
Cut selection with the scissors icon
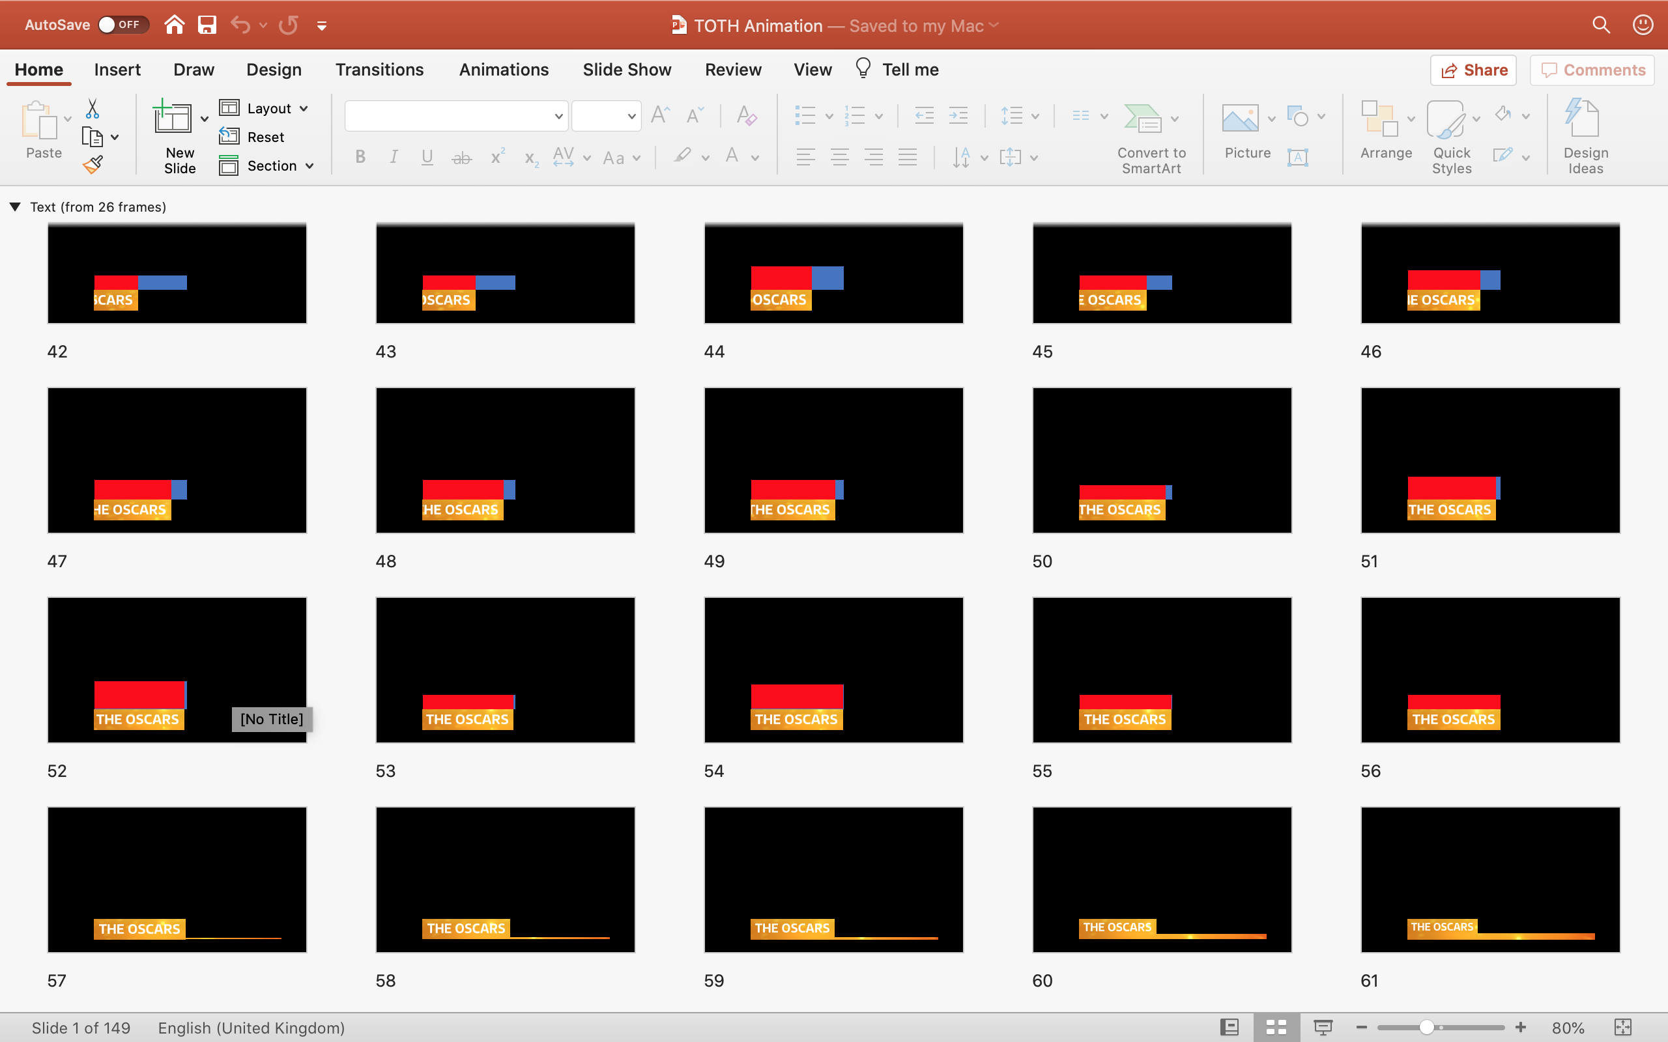[x=93, y=108]
